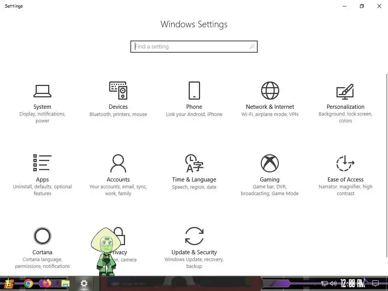Click the Find a setting box
388x291 pixels.
pos(194,47)
